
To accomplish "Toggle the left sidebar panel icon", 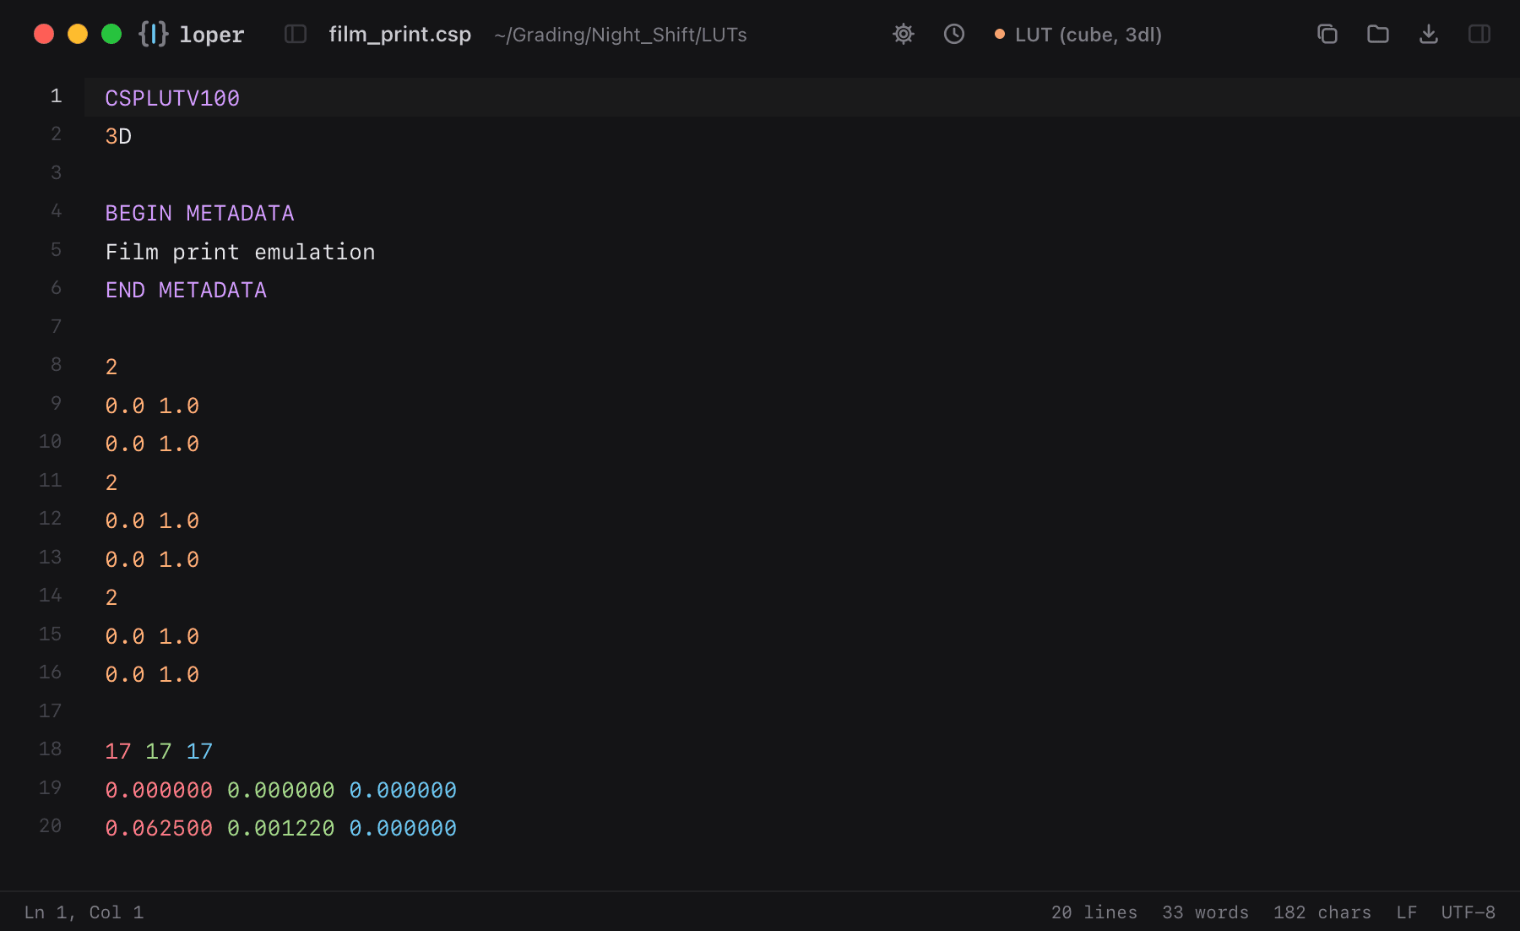I will 296,34.
